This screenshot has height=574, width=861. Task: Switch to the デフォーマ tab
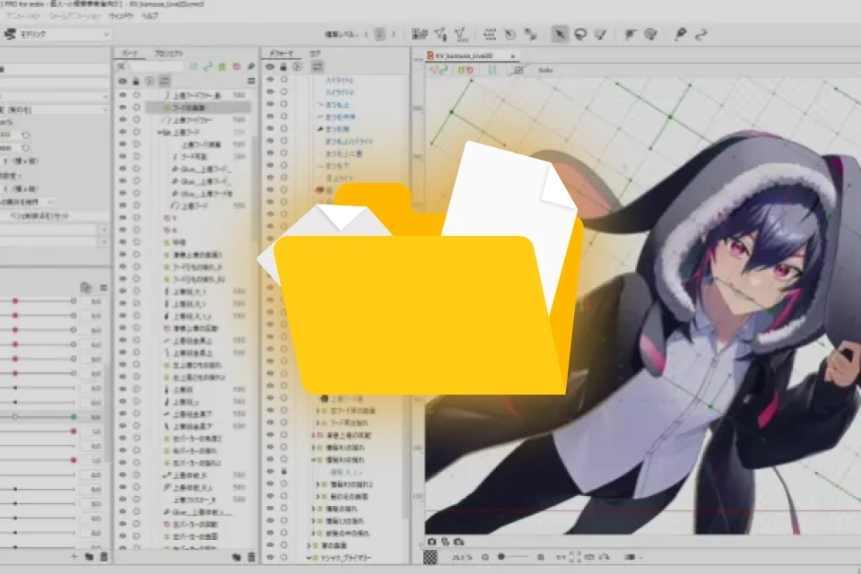(281, 53)
